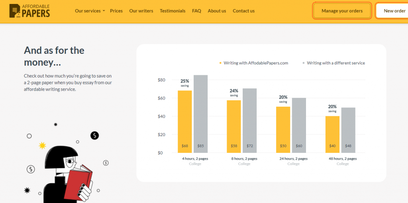This screenshot has width=408, height=203.
Task: Open the Prices page
Action: click(x=116, y=11)
